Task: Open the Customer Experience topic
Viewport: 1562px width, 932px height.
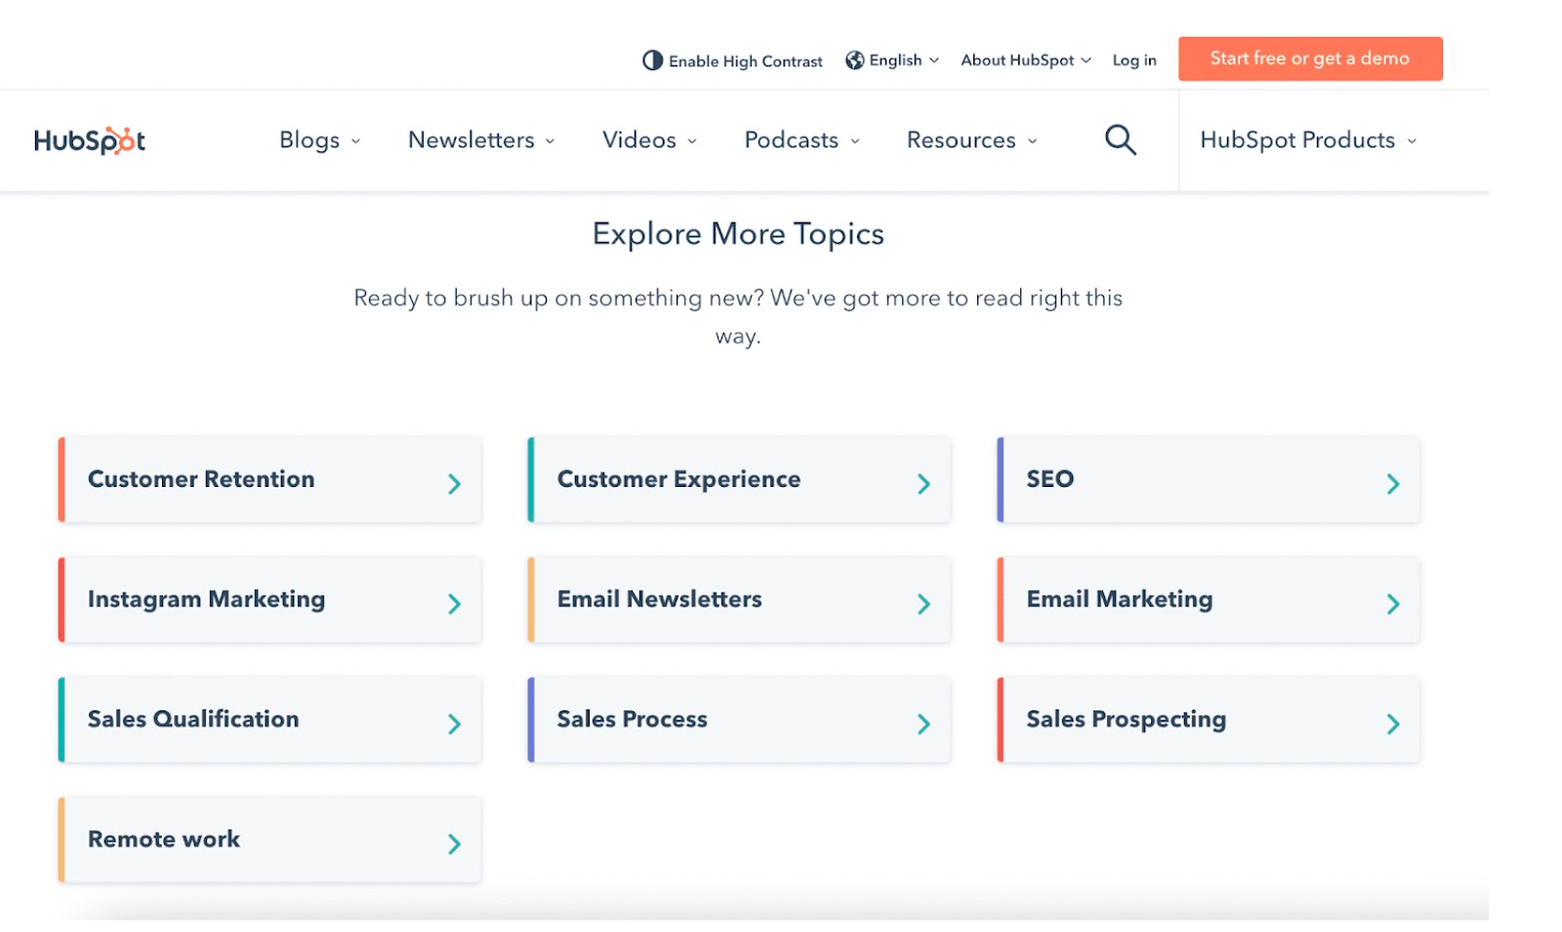Action: (739, 479)
